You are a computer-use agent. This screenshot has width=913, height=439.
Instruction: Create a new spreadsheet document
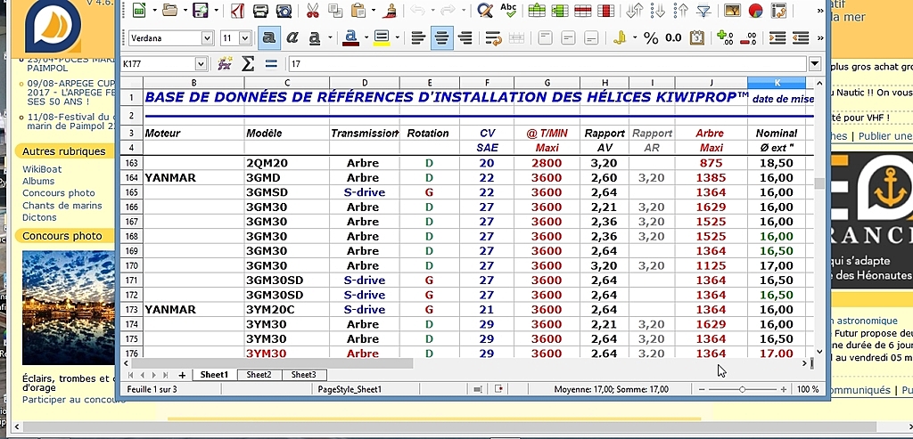coord(139,10)
